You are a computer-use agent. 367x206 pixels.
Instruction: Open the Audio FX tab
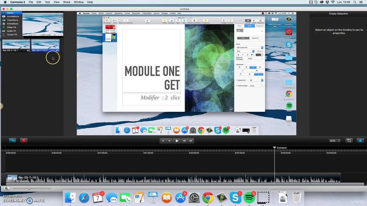click(x=11, y=31)
